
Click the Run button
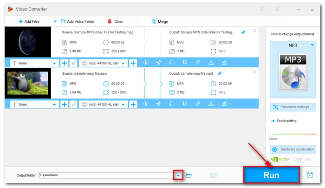click(272, 175)
